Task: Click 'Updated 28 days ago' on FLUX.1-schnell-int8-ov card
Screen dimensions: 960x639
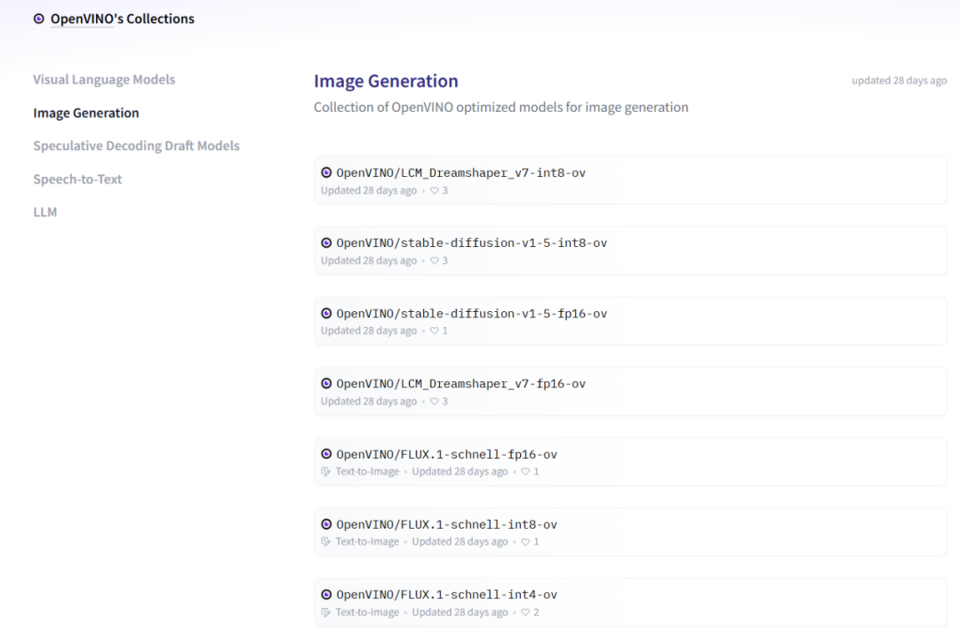Action: coord(460,541)
